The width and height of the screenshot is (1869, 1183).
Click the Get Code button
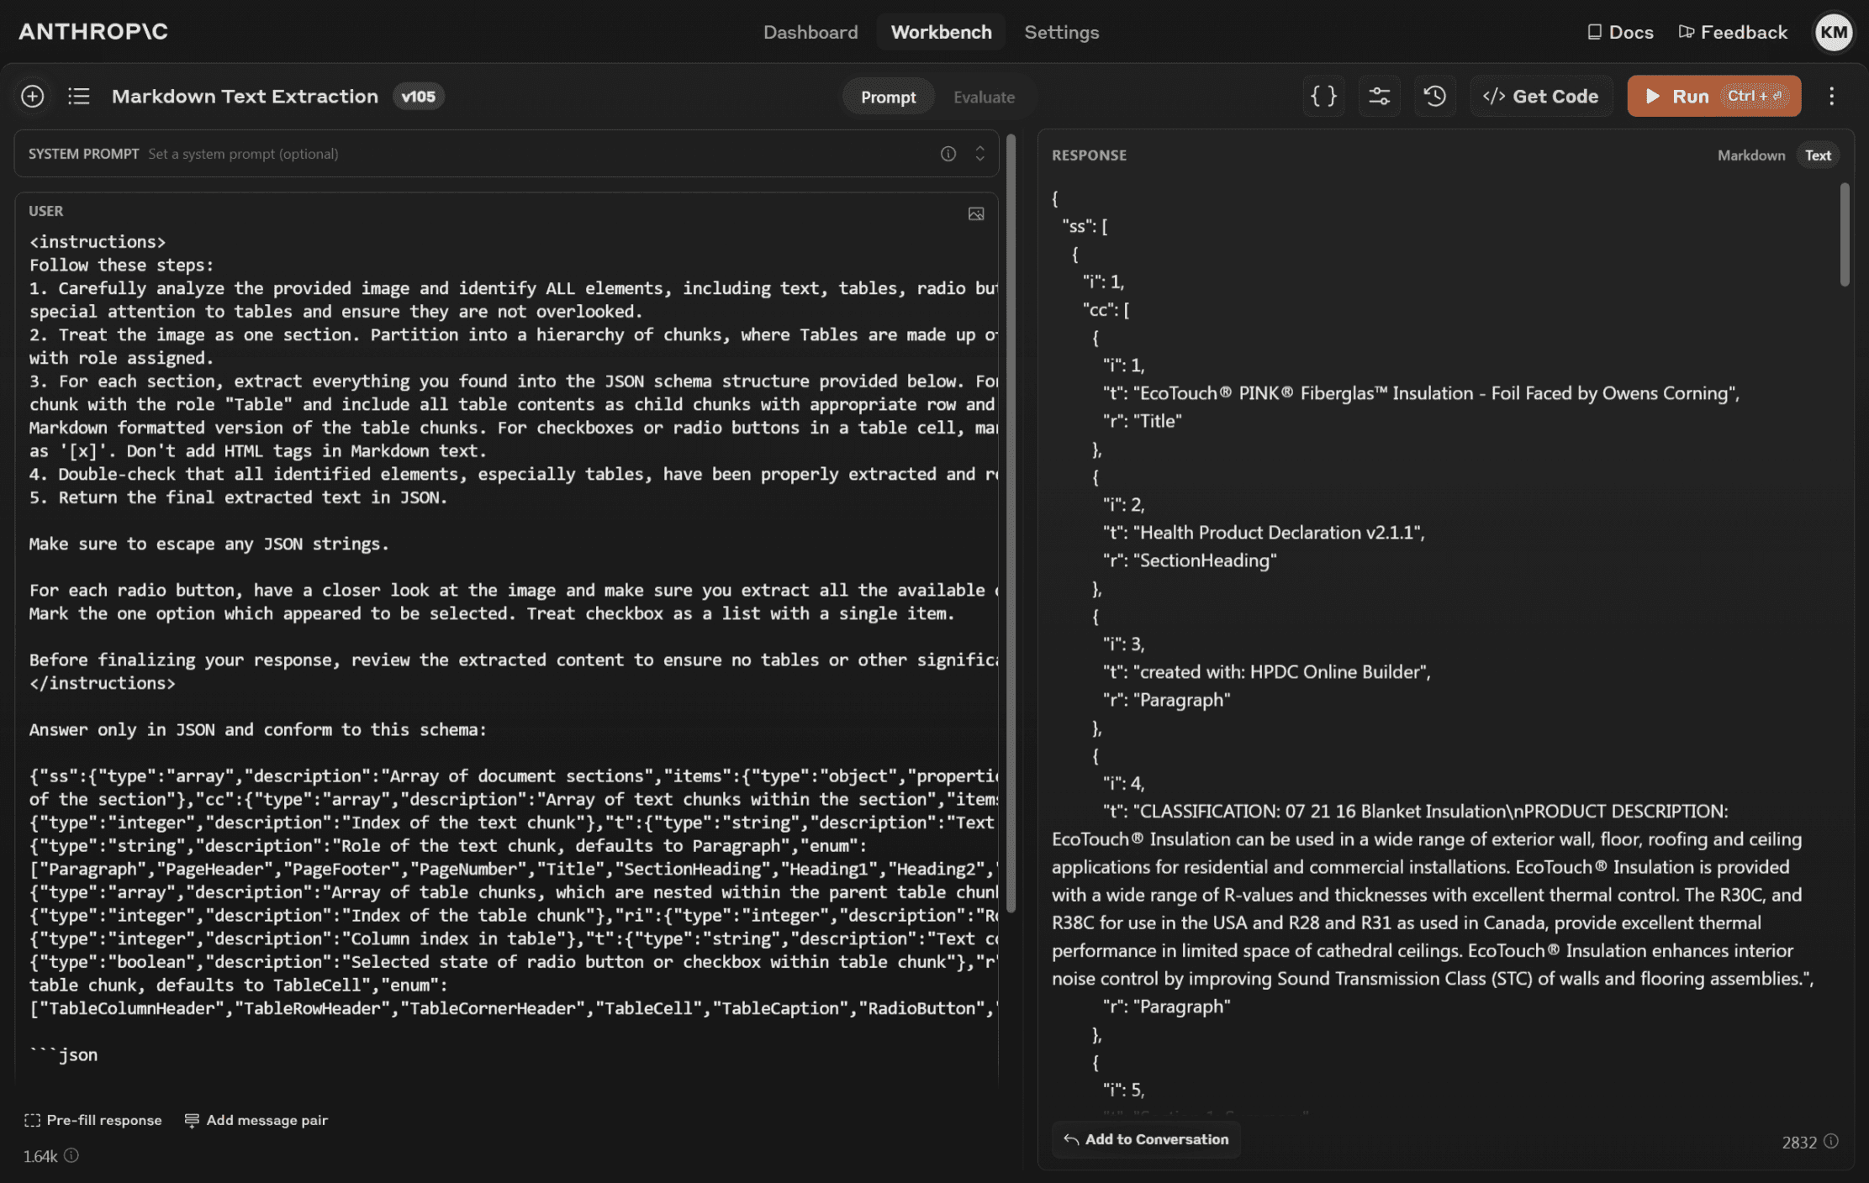(x=1540, y=96)
